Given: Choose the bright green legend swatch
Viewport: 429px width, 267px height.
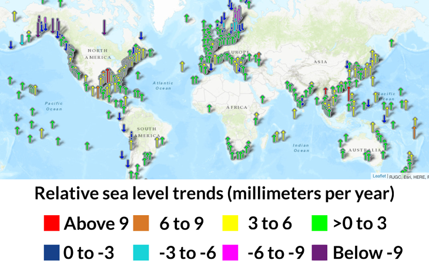Looking at the screenshot, I should [319, 223].
